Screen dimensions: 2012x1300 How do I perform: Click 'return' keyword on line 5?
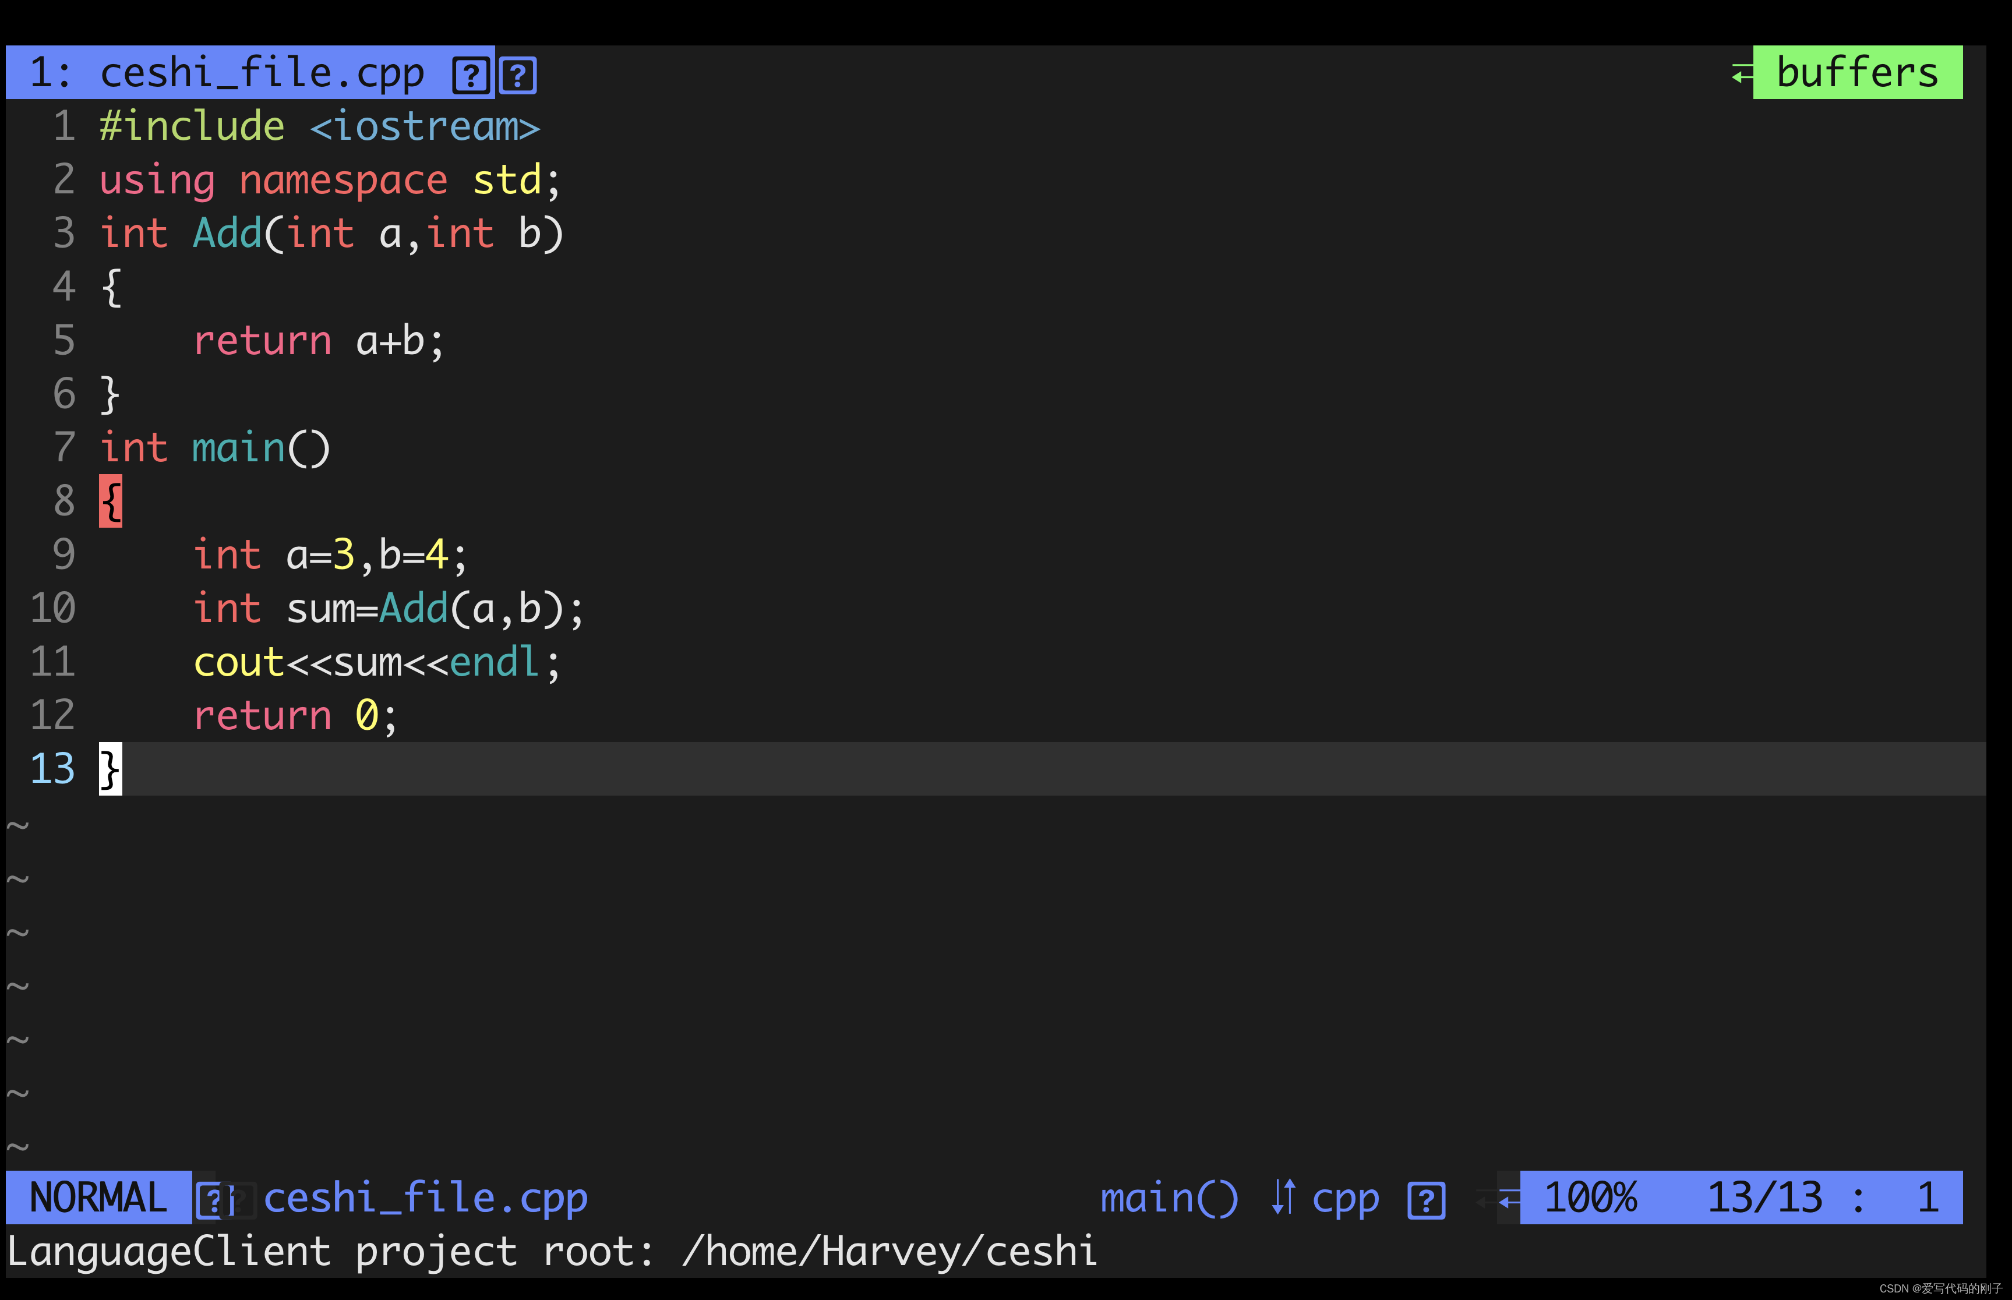click(263, 341)
